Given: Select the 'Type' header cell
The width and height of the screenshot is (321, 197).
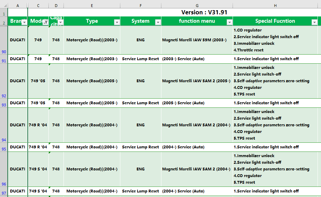Looking at the screenshot, I should point(92,21).
